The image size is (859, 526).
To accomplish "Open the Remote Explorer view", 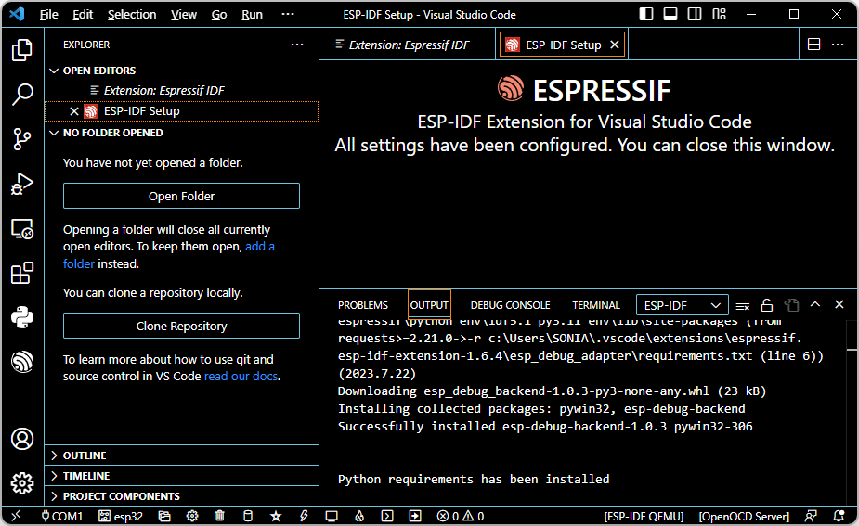I will [22, 229].
